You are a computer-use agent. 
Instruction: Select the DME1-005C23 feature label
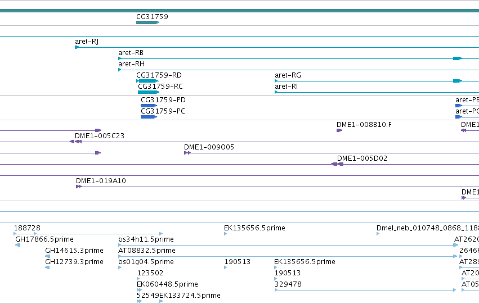click(x=100, y=136)
